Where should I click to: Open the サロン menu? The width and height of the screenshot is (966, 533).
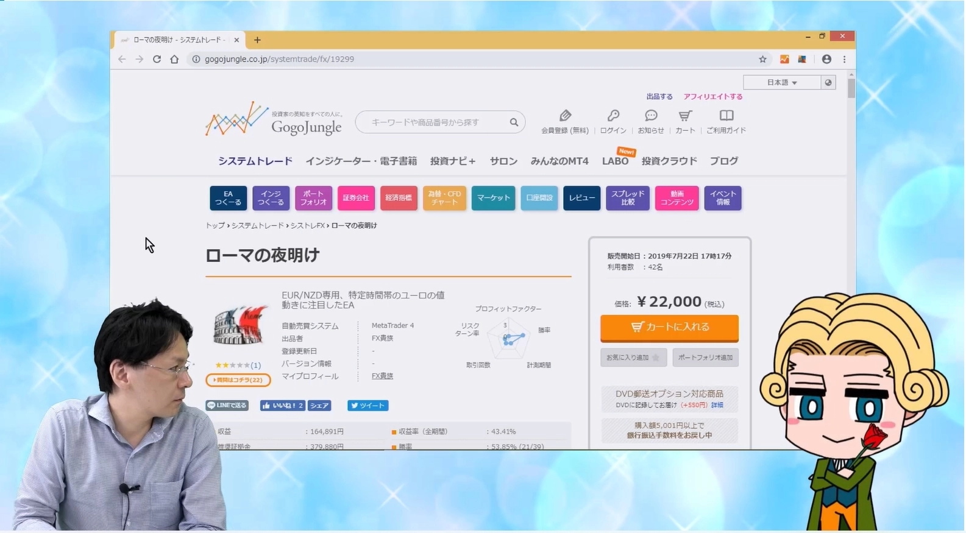503,161
